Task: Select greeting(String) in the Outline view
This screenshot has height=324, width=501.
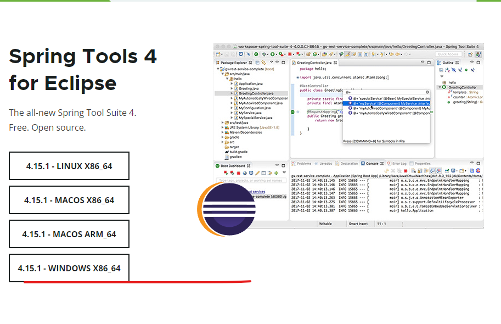Action: click(x=465, y=102)
